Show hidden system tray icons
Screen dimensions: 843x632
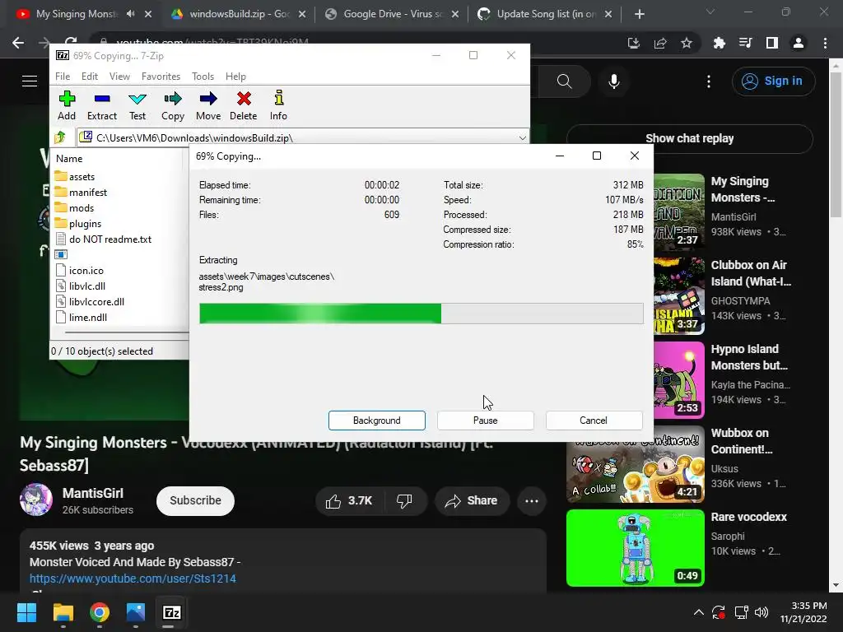pos(698,612)
